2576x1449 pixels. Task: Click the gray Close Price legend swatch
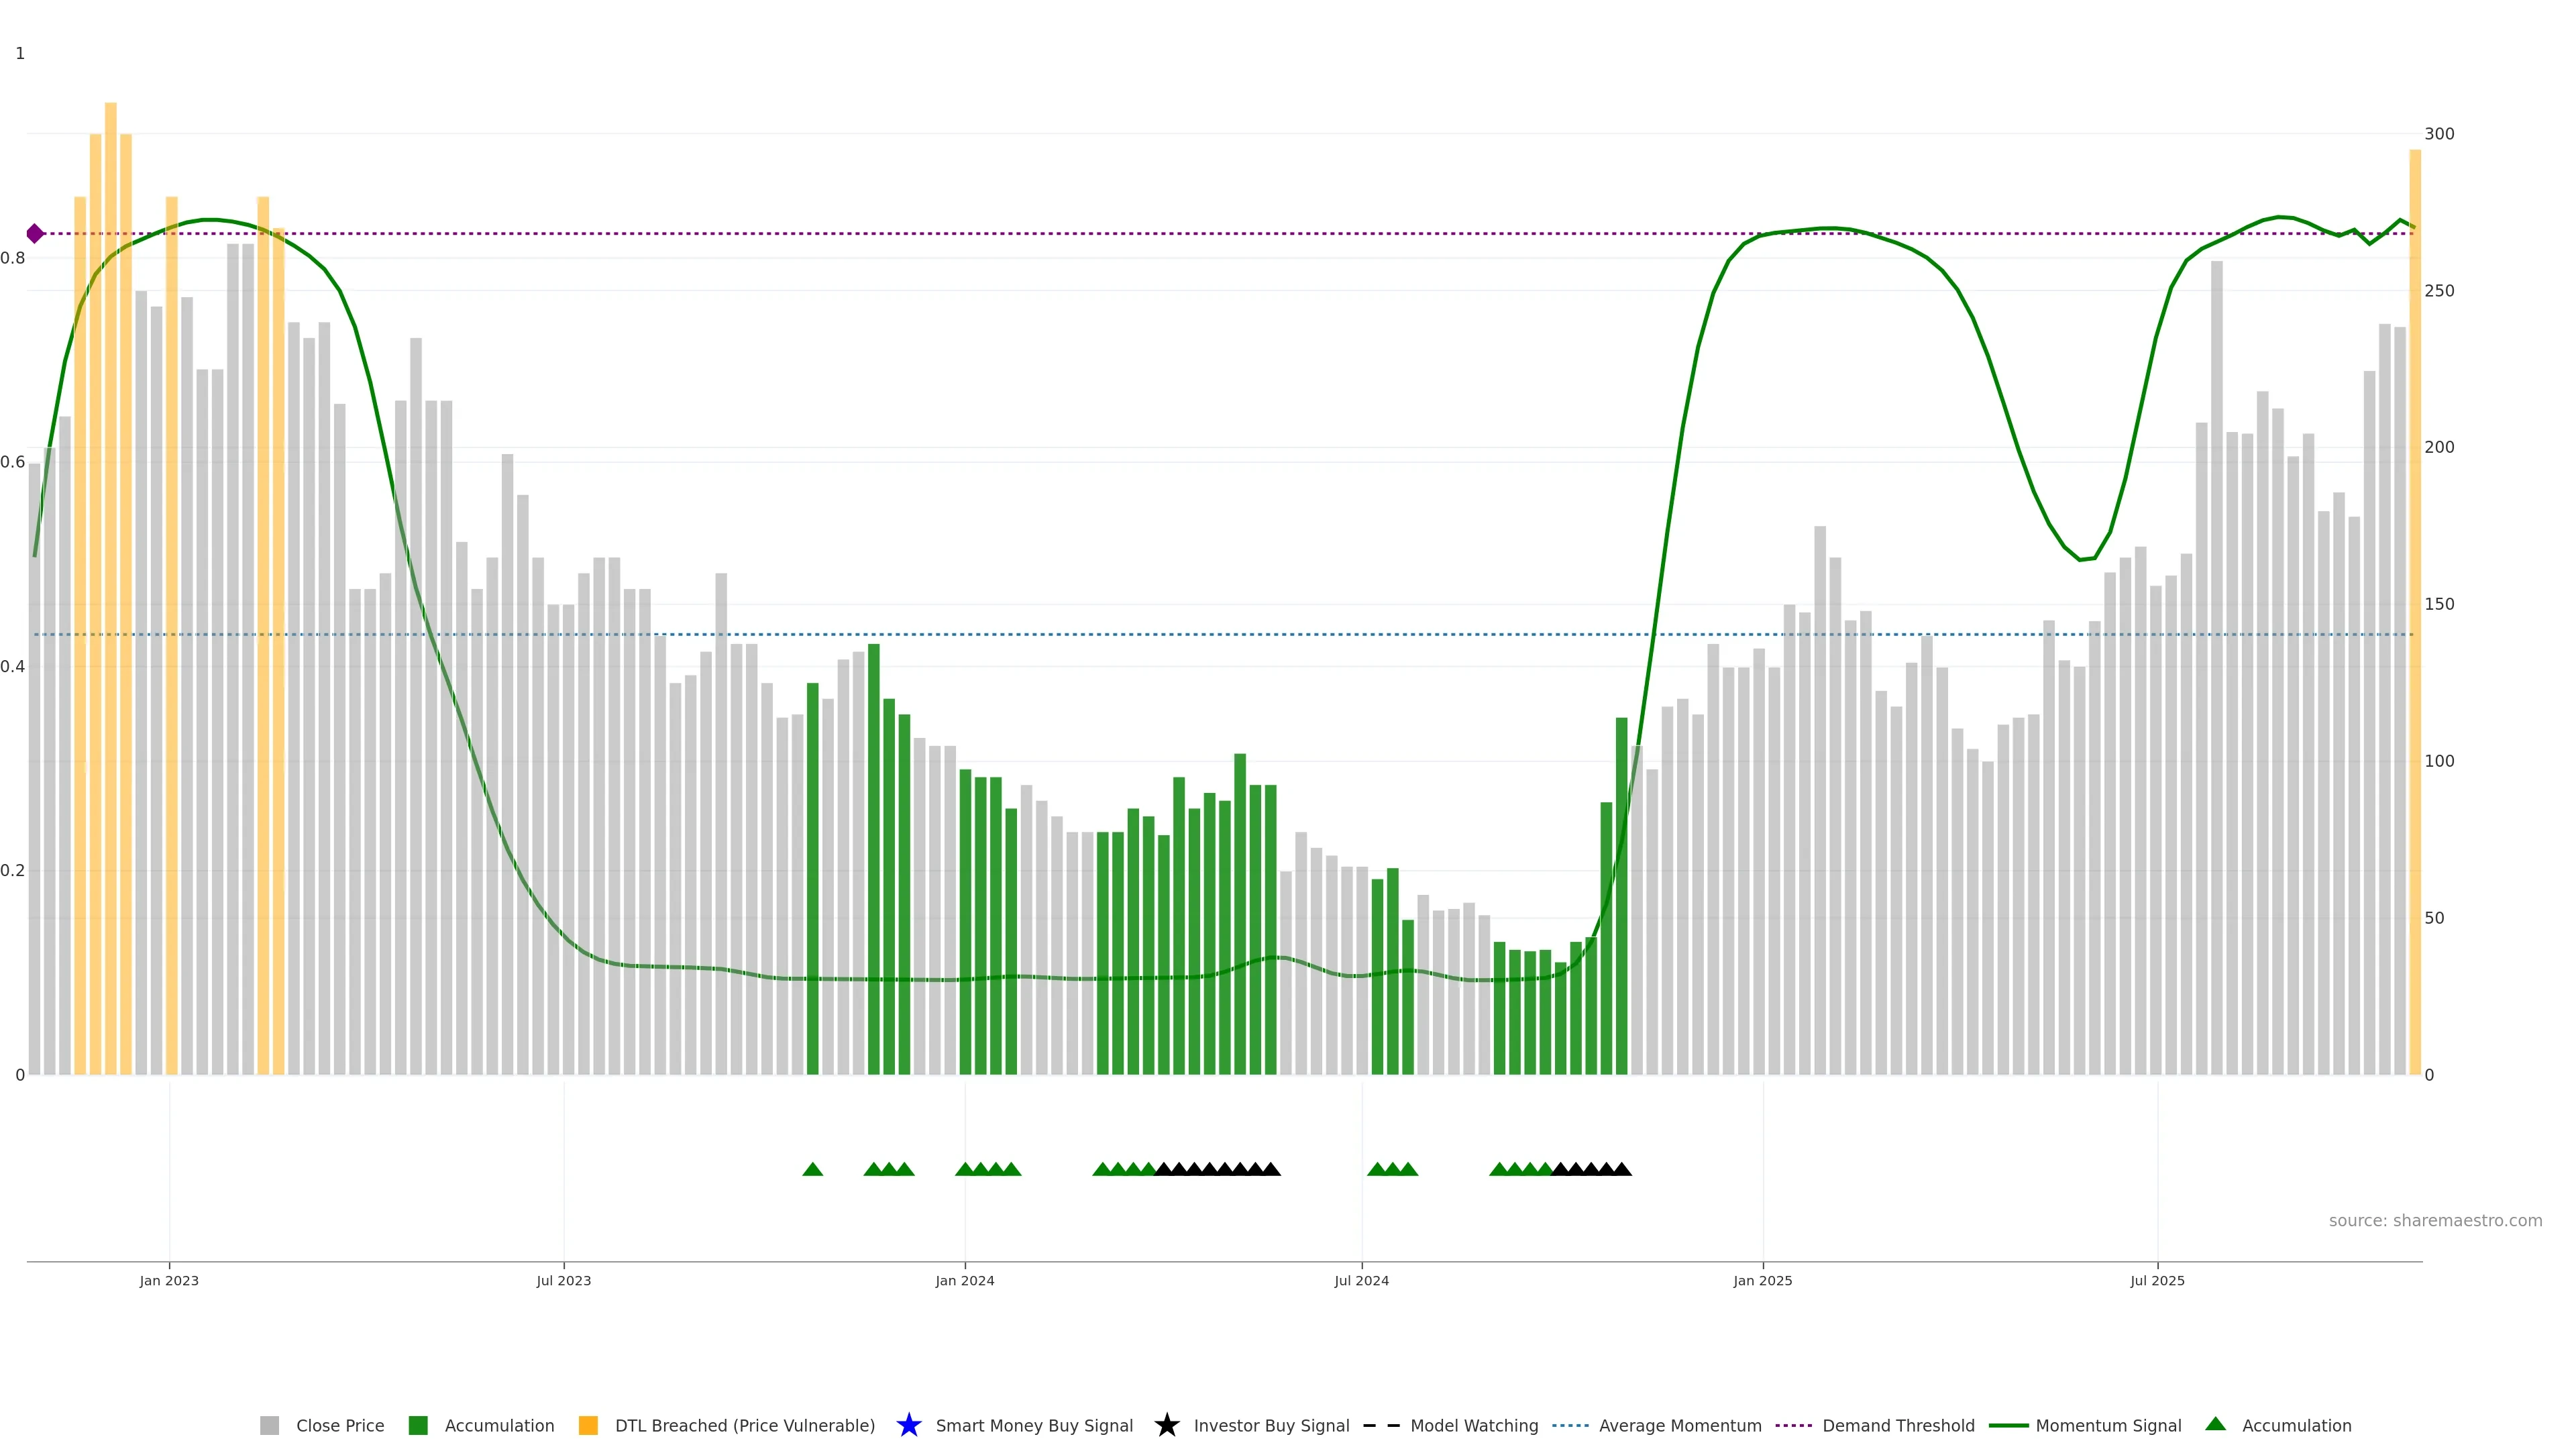click(269, 1425)
